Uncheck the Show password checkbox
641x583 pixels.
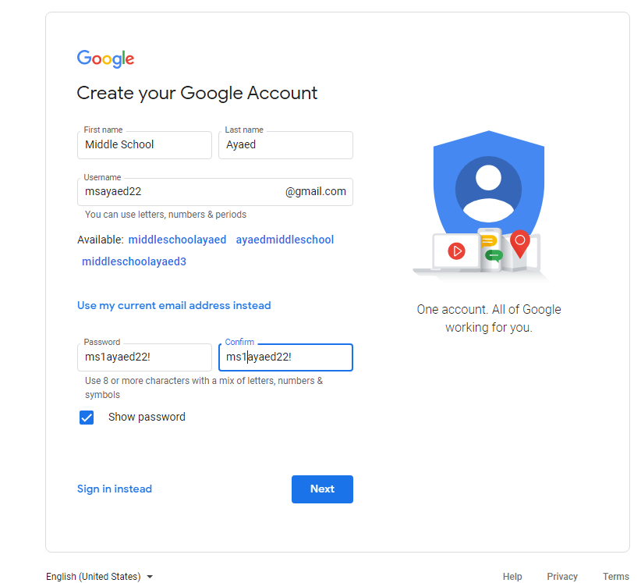pyautogui.click(x=87, y=418)
